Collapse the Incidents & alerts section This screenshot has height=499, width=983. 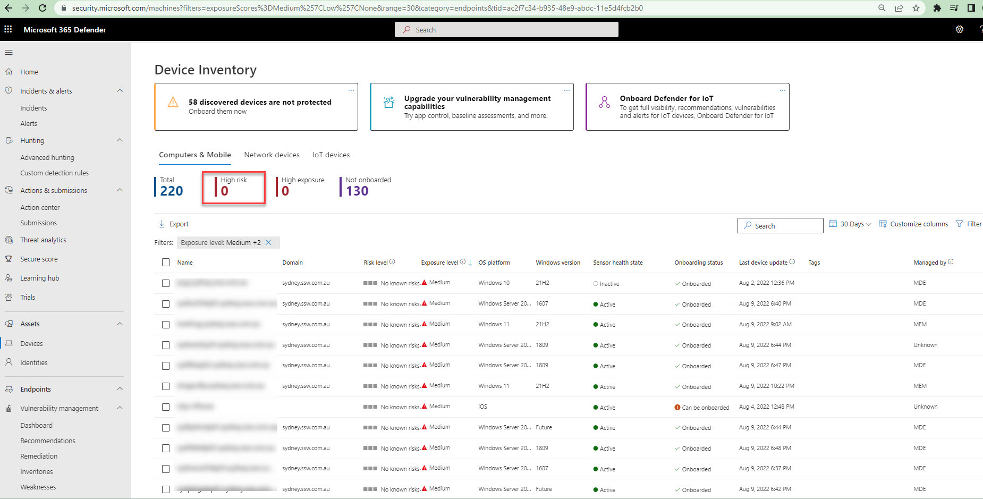(120, 91)
